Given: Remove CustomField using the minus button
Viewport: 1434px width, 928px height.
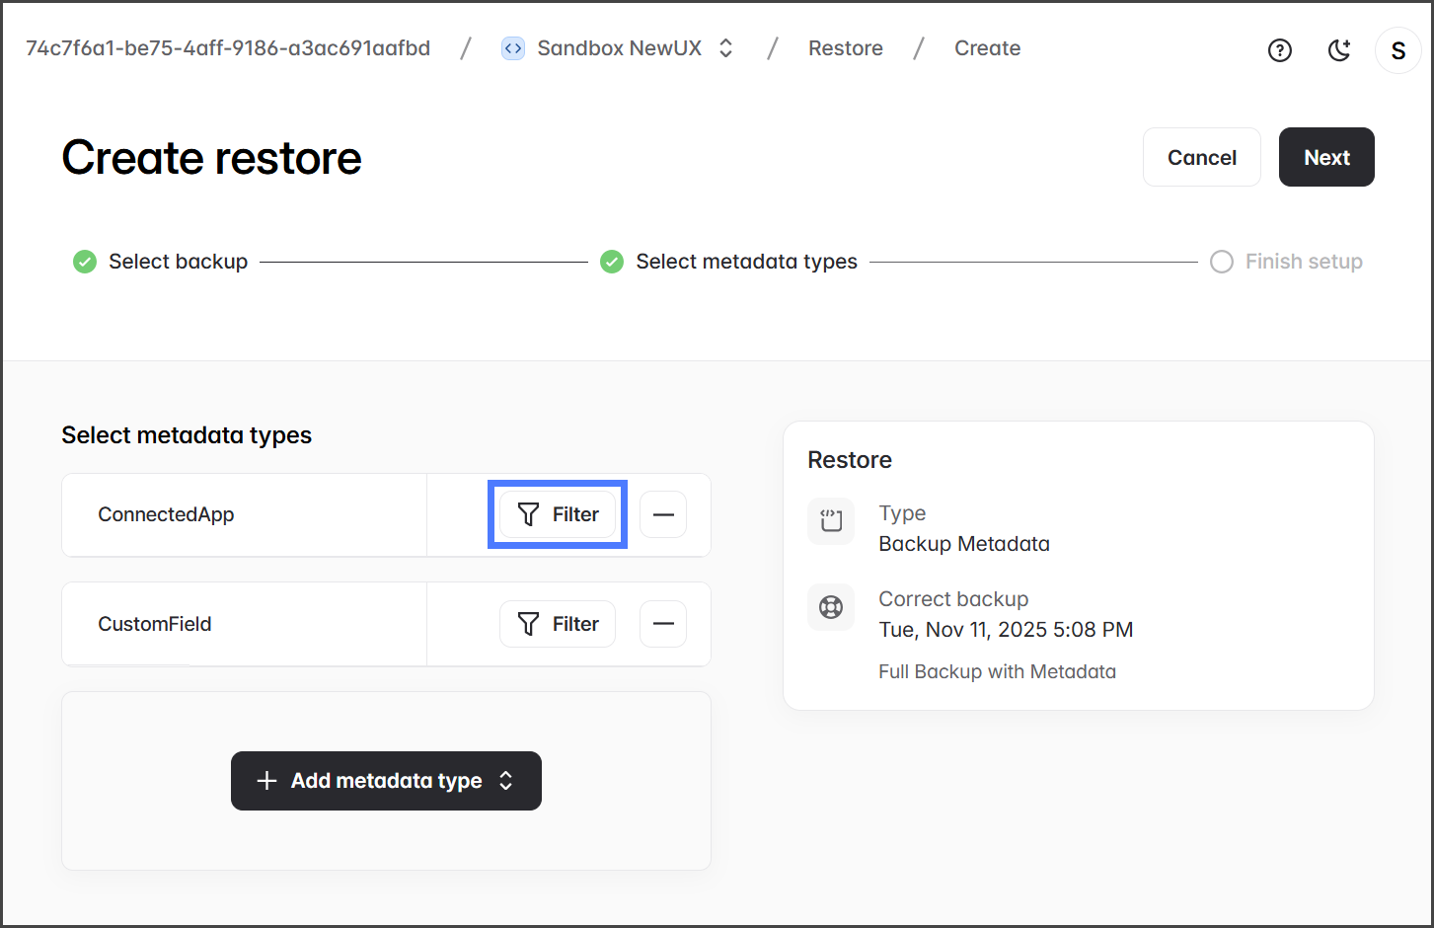Looking at the screenshot, I should coord(663,624).
